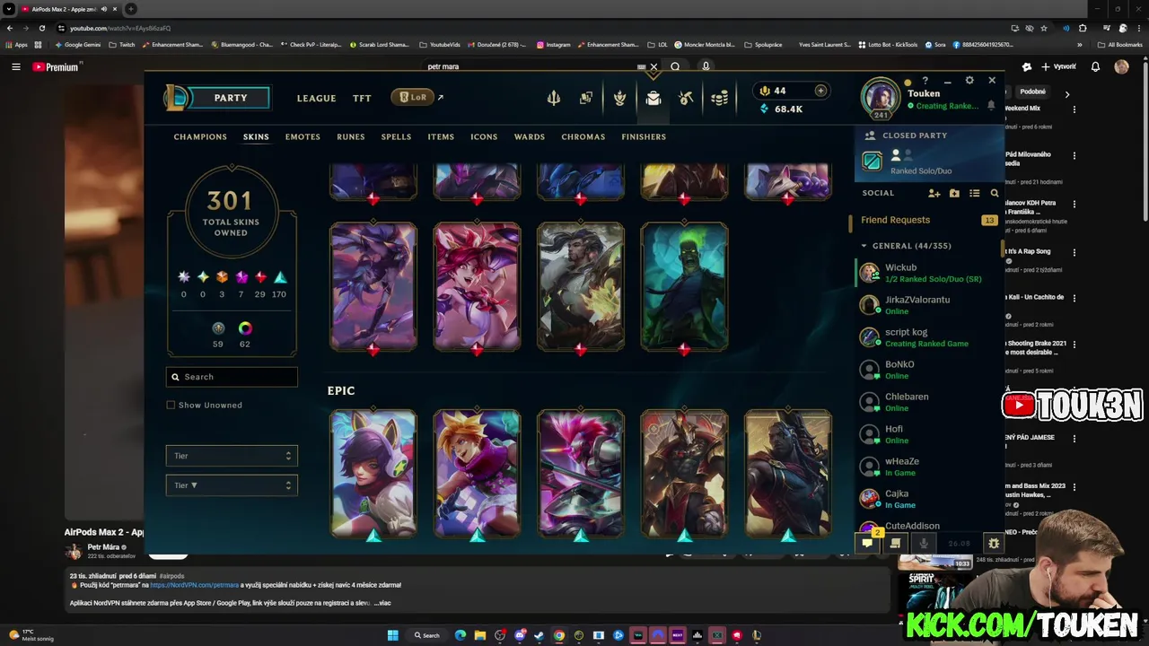Image resolution: width=1149 pixels, height=646 pixels.
Task: Click the PARTY button
Action: (230, 98)
